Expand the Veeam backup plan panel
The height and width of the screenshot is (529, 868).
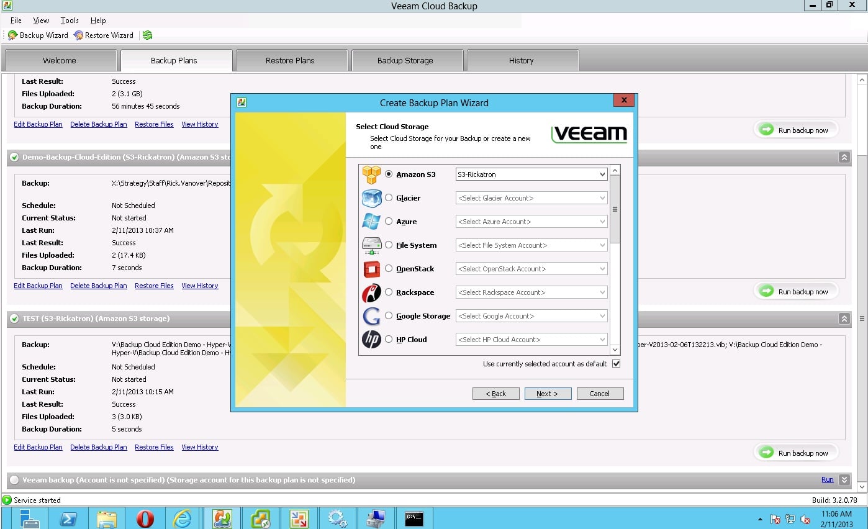[x=844, y=480]
